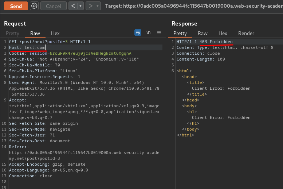
Task: Click the opening <html> tag in response
Action: click(x=184, y=71)
